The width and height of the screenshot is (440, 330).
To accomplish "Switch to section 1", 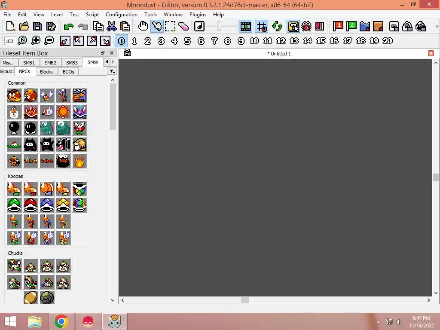I will coord(134,41).
